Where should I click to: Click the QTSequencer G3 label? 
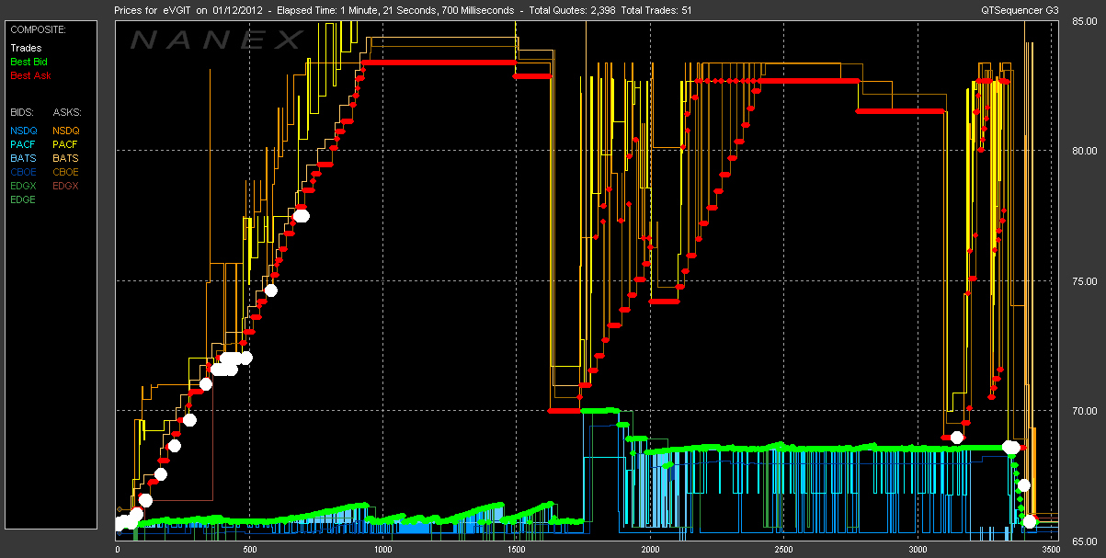click(1020, 10)
